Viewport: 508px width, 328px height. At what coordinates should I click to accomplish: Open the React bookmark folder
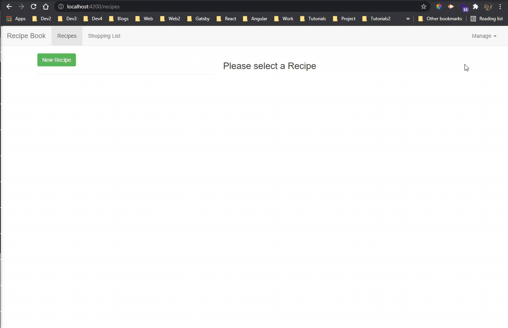click(x=226, y=18)
